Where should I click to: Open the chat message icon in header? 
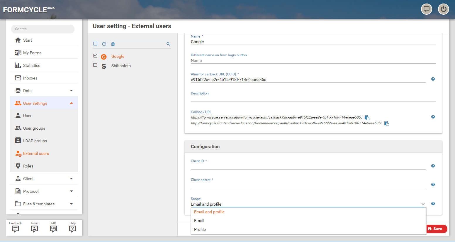(427, 9)
